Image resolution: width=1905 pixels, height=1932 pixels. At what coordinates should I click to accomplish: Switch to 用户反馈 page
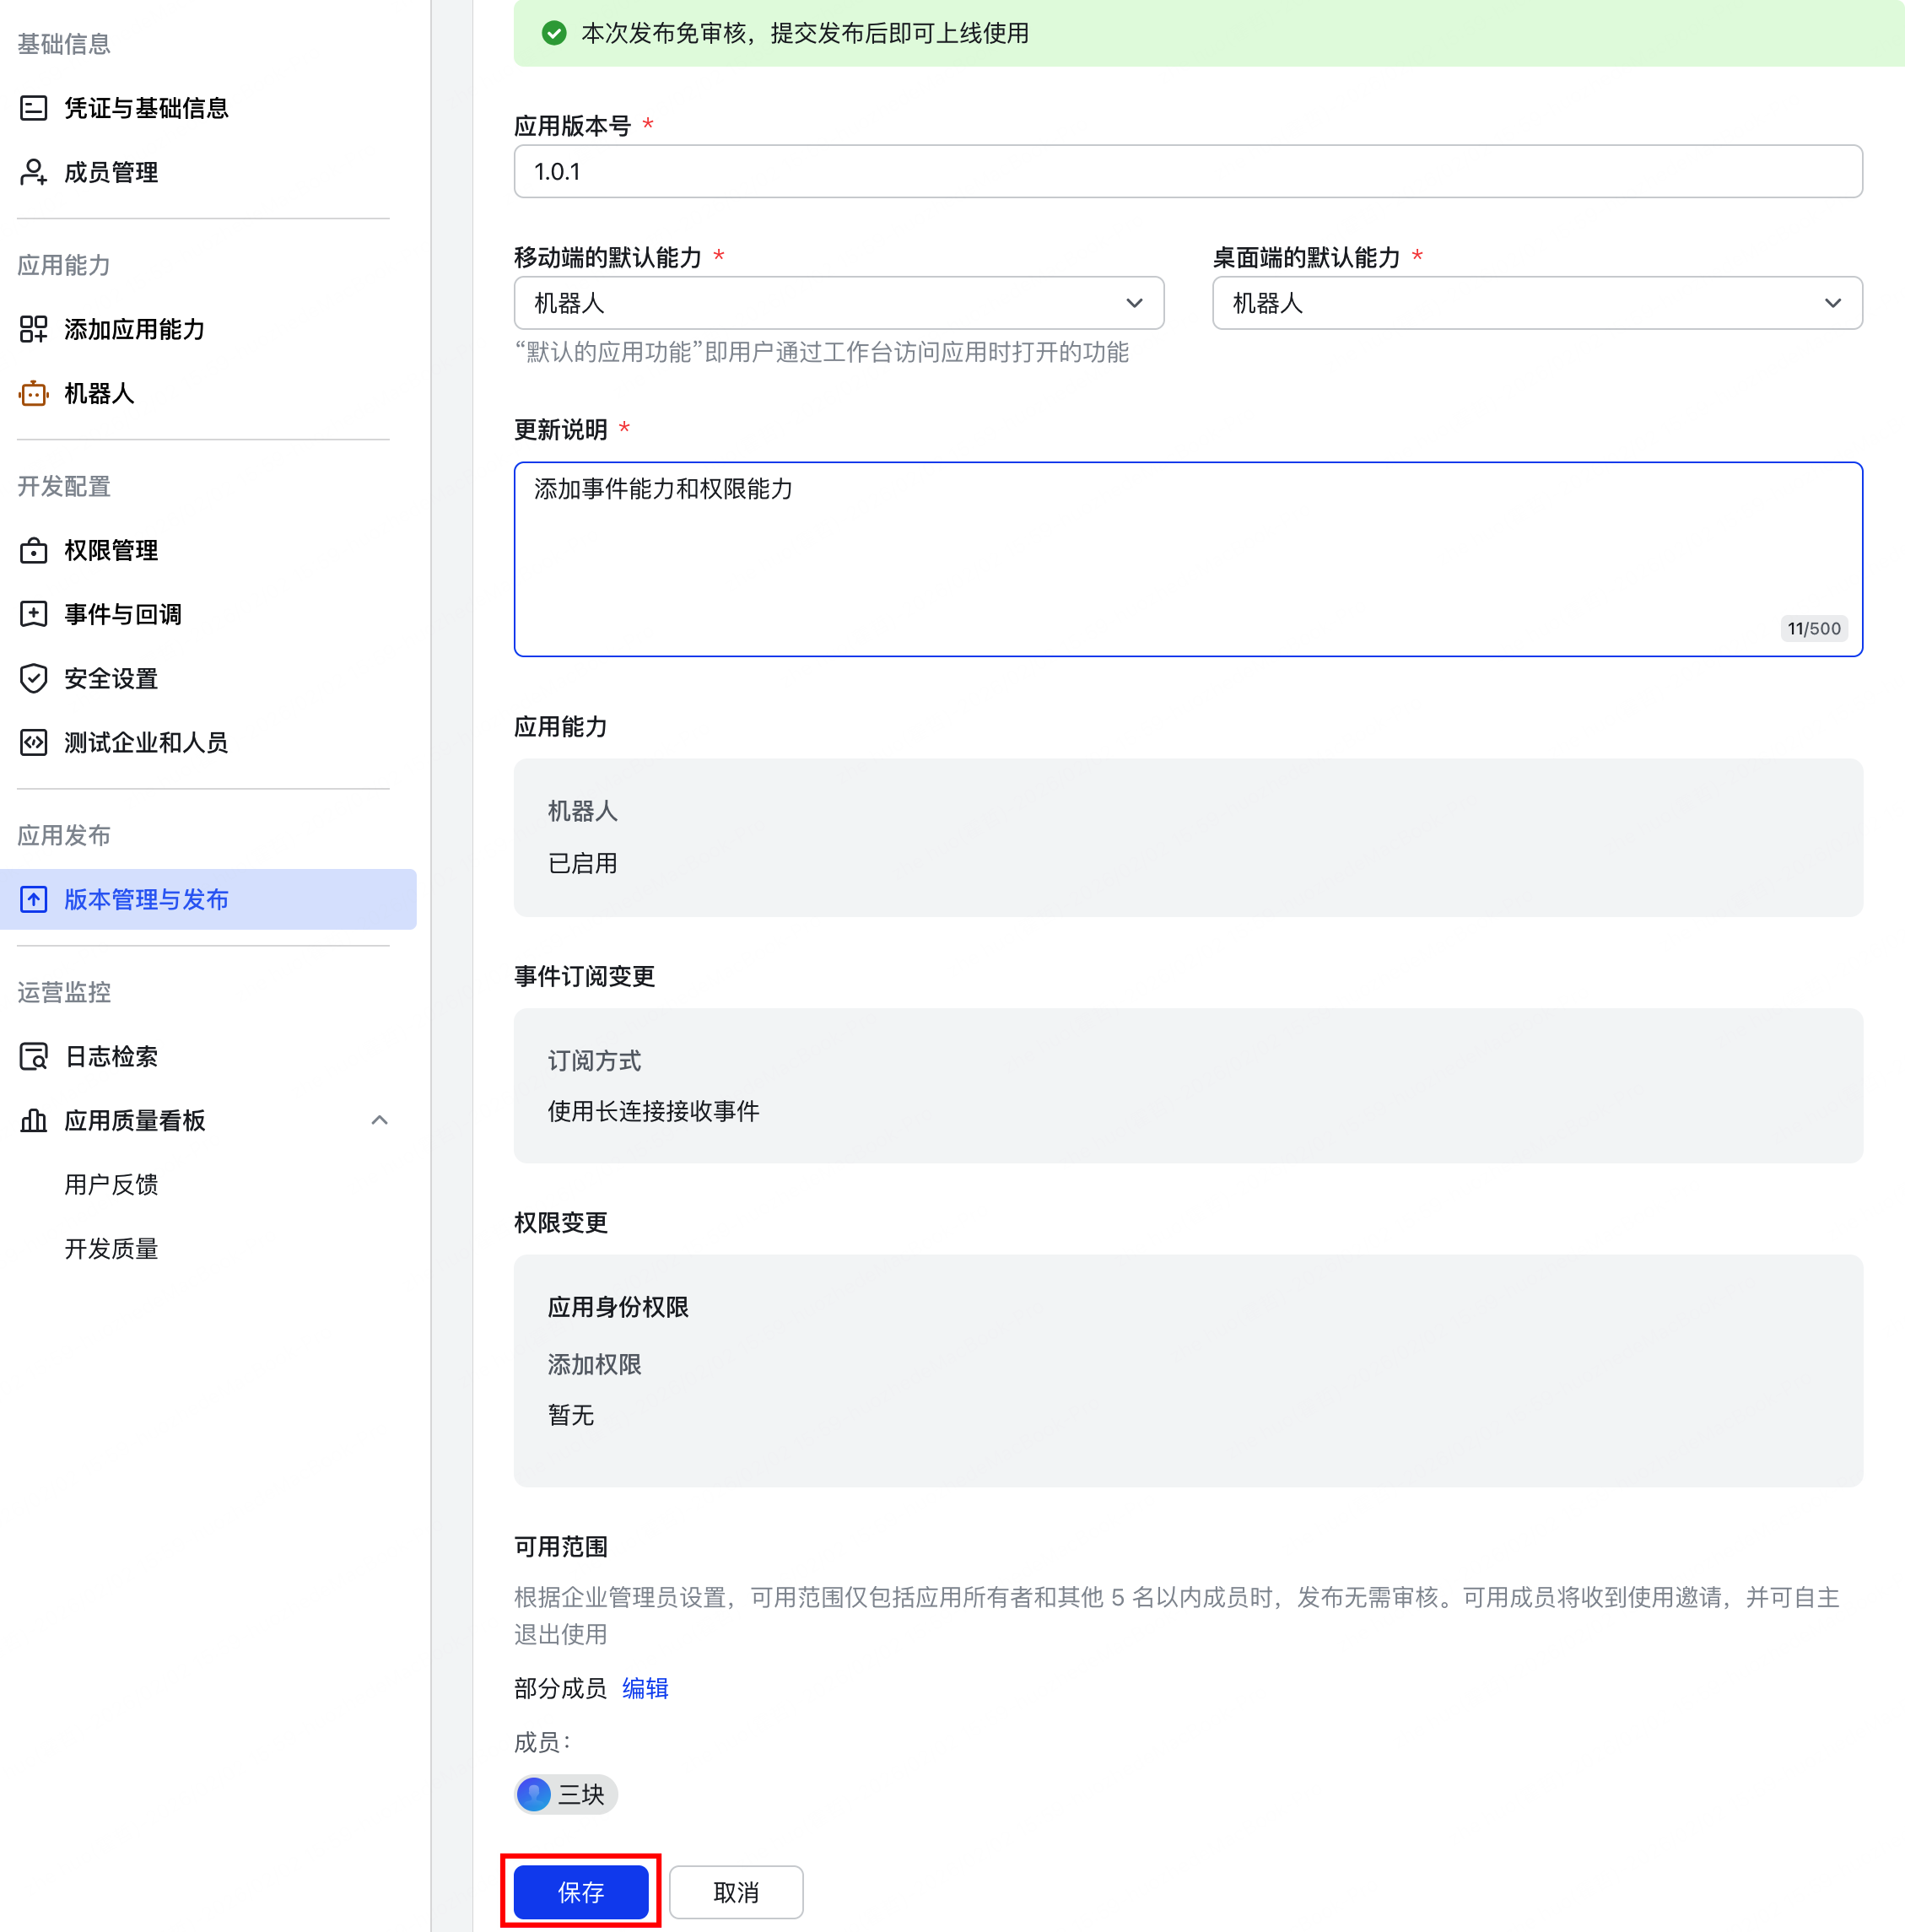(x=111, y=1184)
